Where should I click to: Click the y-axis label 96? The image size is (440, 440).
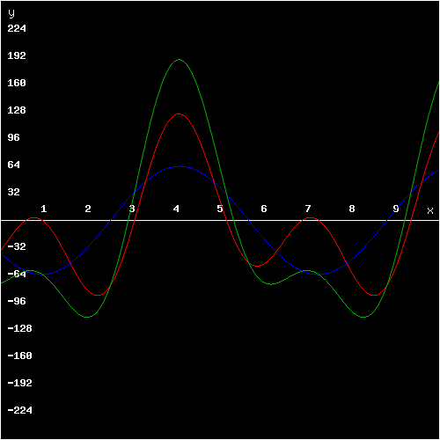pyautogui.click(x=13, y=137)
